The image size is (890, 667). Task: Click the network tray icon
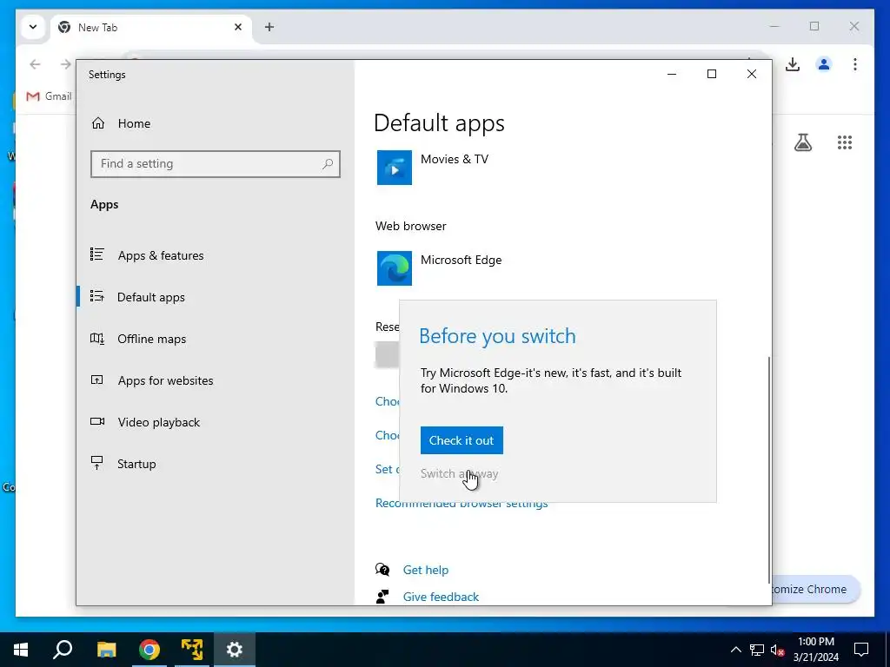click(x=757, y=650)
